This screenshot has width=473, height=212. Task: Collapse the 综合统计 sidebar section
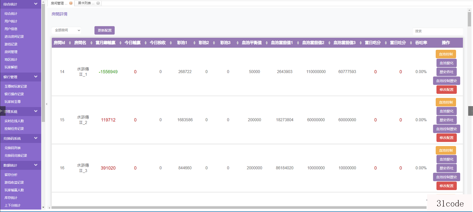click(x=36, y=4)
